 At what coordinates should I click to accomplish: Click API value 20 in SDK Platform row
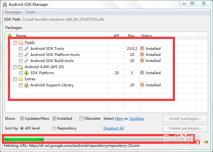pyautogui.click(x=117, y=73)
